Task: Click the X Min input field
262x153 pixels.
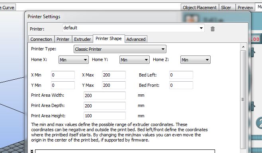Action: click(x=63, y=75)
